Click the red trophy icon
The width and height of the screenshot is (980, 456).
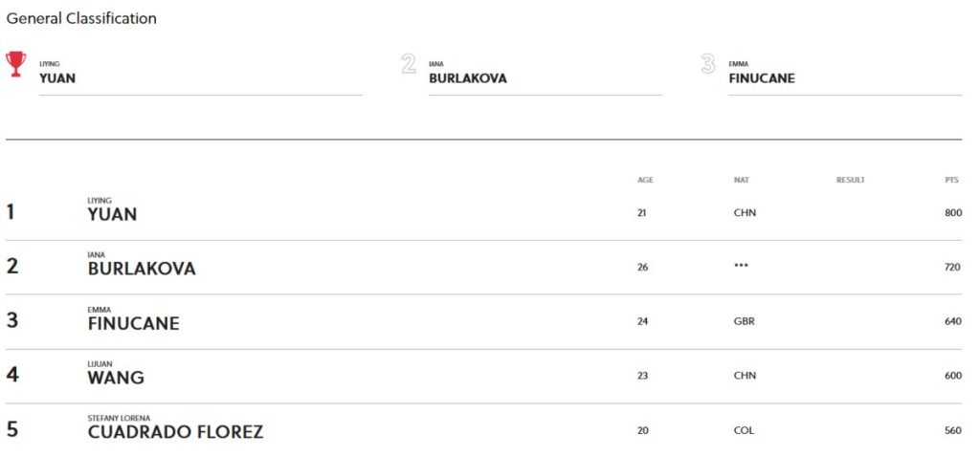point(15,63)
